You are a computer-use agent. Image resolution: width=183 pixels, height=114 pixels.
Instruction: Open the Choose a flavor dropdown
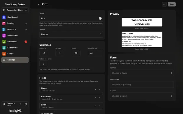142,73
